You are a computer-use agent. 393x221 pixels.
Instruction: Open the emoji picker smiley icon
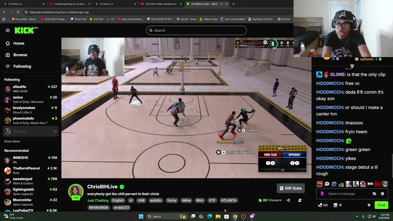[x=382, y=194]
